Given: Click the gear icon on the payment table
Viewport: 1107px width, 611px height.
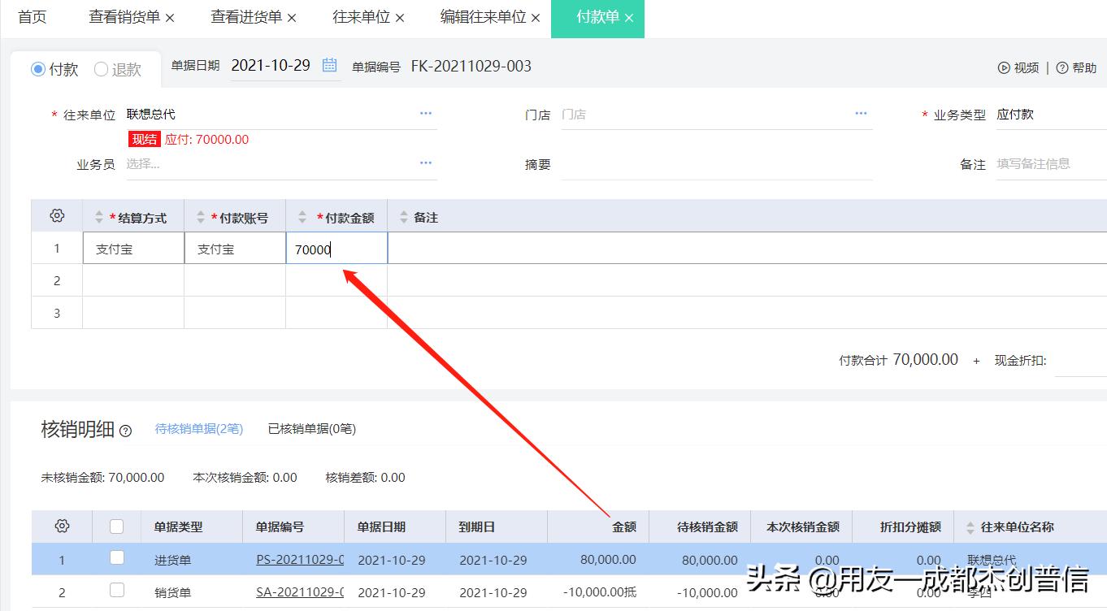Looking at the screenshot, I should [x=56, y=215].
